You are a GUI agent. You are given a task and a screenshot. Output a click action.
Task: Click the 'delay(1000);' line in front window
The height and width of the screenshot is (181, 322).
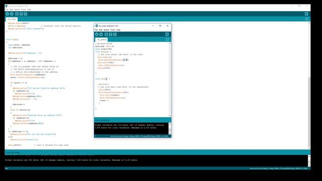[x=105, y=68]
